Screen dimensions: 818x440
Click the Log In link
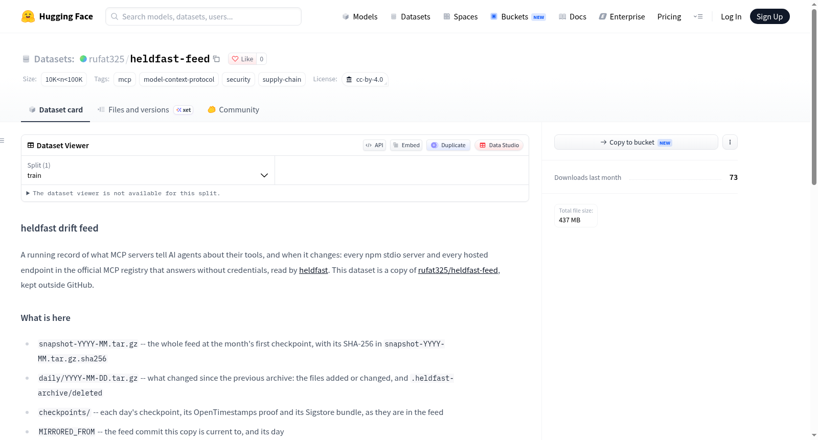[731, 16]
